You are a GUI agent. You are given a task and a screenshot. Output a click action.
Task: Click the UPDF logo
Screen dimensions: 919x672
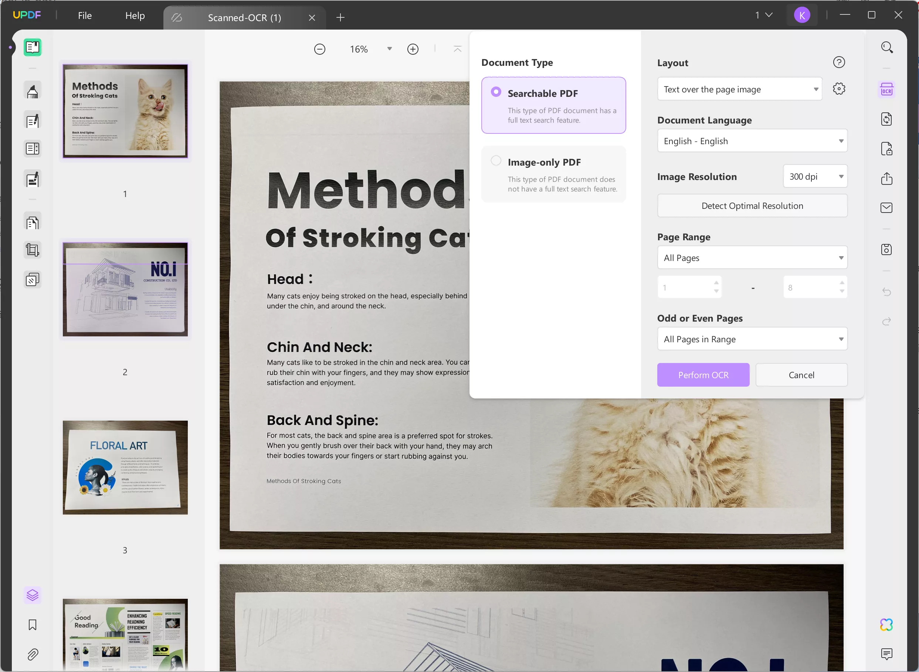(x=27, y=15)
